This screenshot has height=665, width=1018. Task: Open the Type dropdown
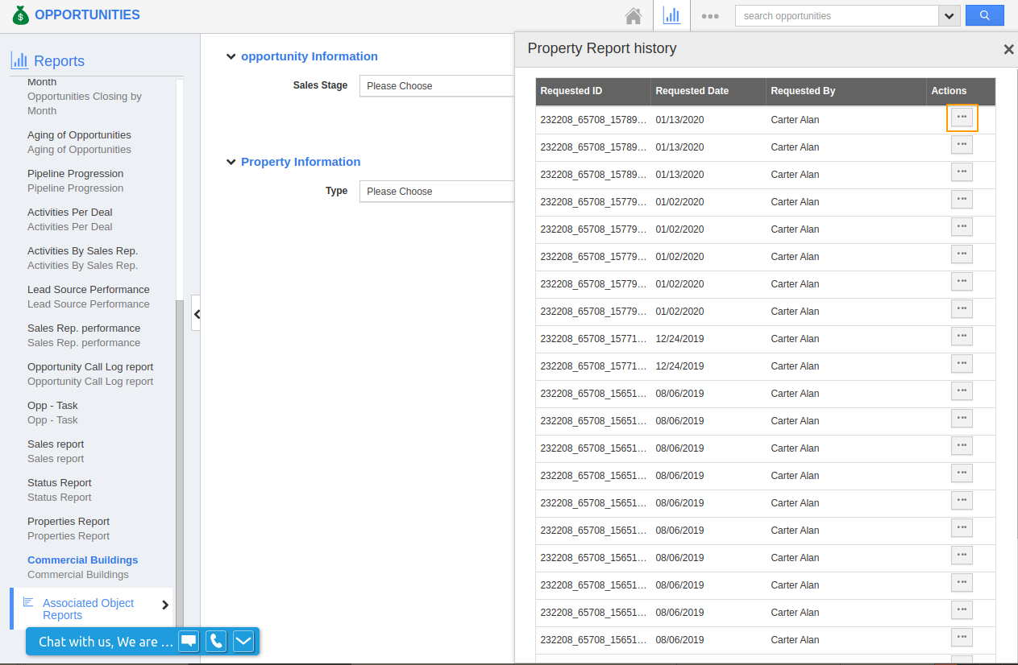(x=437, y=192)
